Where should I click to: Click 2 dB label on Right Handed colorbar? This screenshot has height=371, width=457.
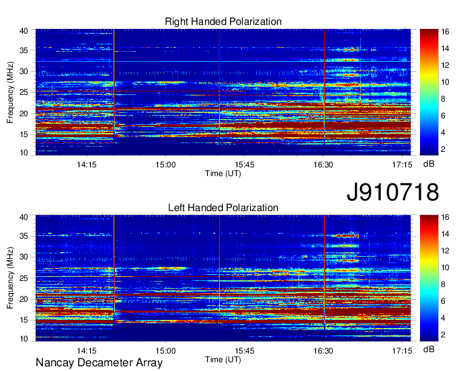tap(443, 149)
